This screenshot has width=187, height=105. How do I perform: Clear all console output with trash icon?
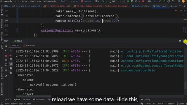click(x=11, y=73)
